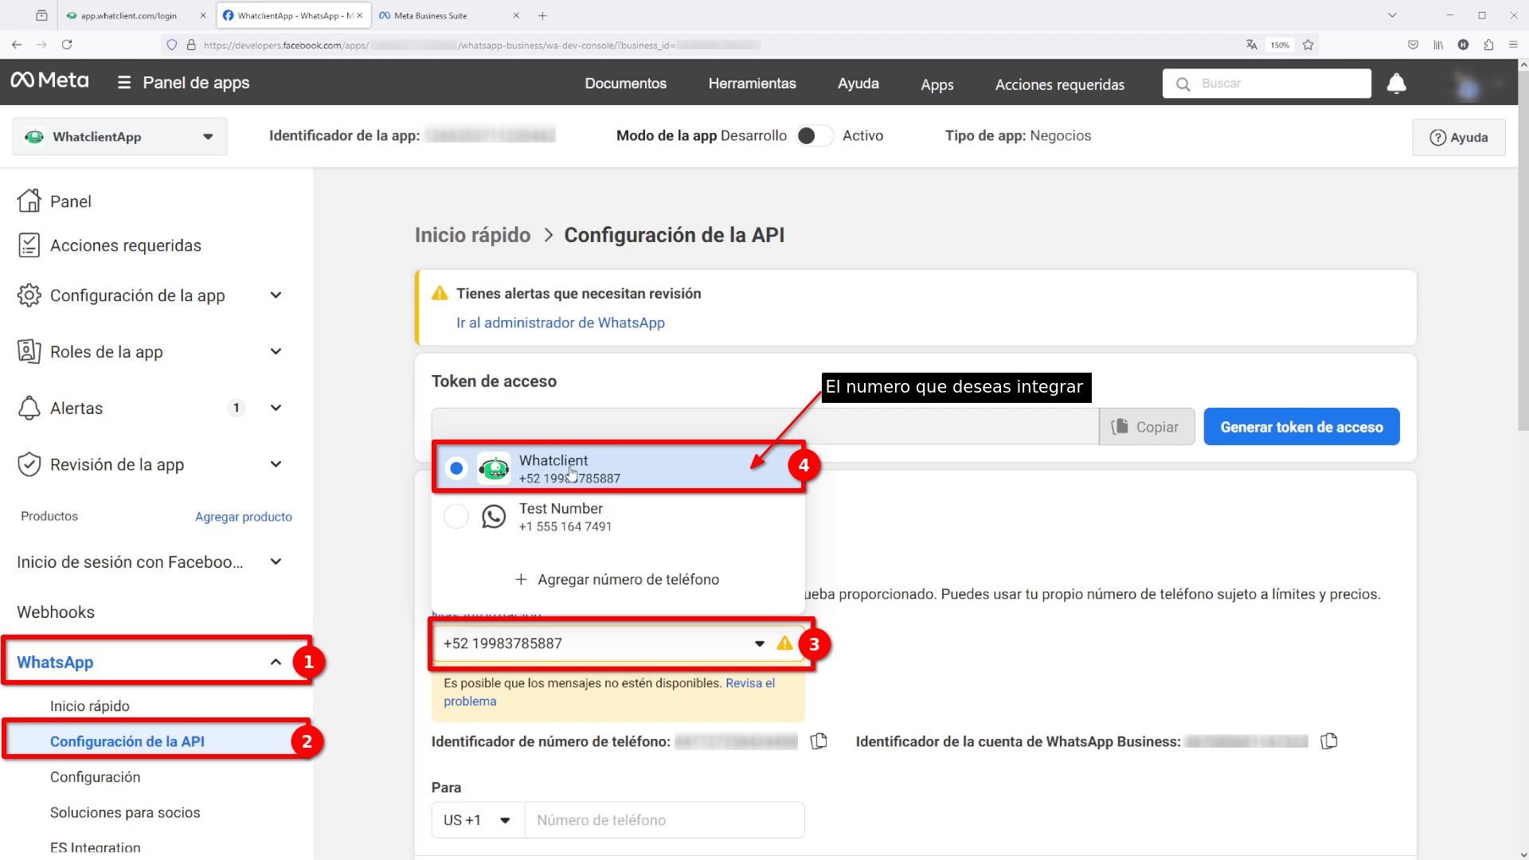Open Soluciones para socios in sidebar
Image resolution: width=1529 pixels, height=860 pixels.
[125, 813]
